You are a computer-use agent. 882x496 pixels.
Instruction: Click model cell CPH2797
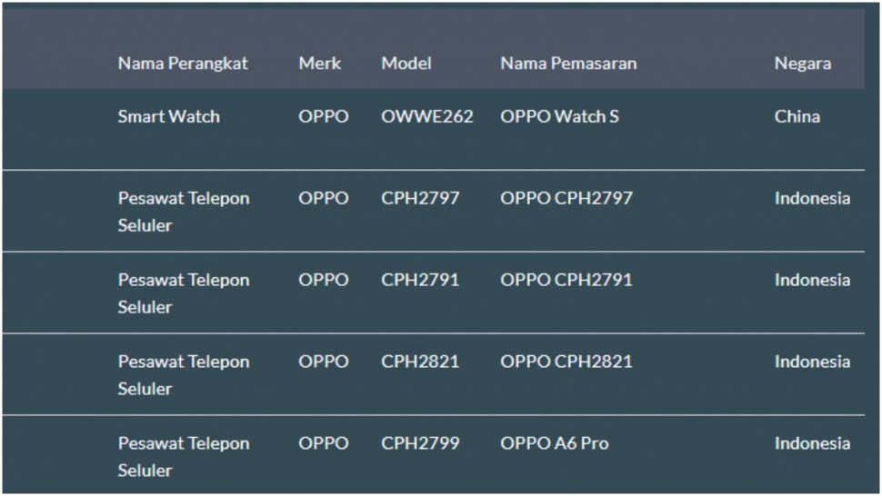pos(420,198)
